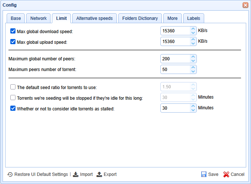The width and height of the screenshot is (251, 184).
Task: Click the maximum global peers input field
Action: [175, 59]
